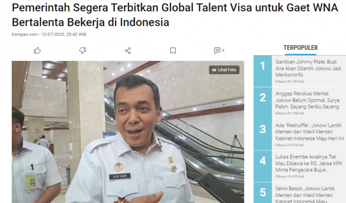Screen dimensions: 346x203
Task: Bookmark this article with the bookmark icon
Action: [173, 51]
